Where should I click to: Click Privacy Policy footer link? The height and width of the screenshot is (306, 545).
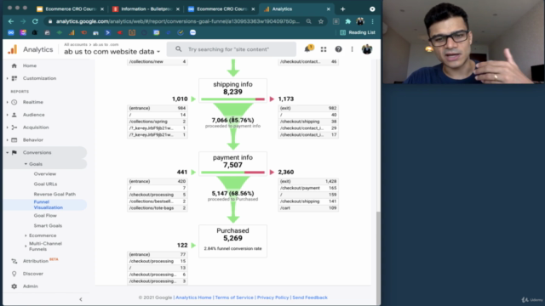(x=272, y=297)
